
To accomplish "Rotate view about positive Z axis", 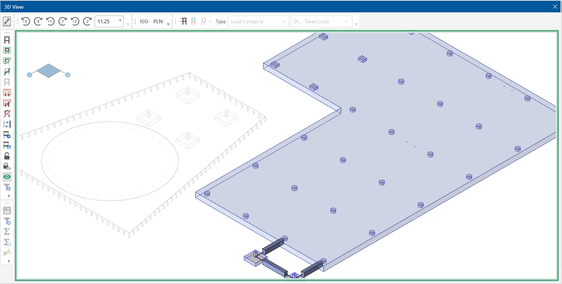I will (75, 21).
